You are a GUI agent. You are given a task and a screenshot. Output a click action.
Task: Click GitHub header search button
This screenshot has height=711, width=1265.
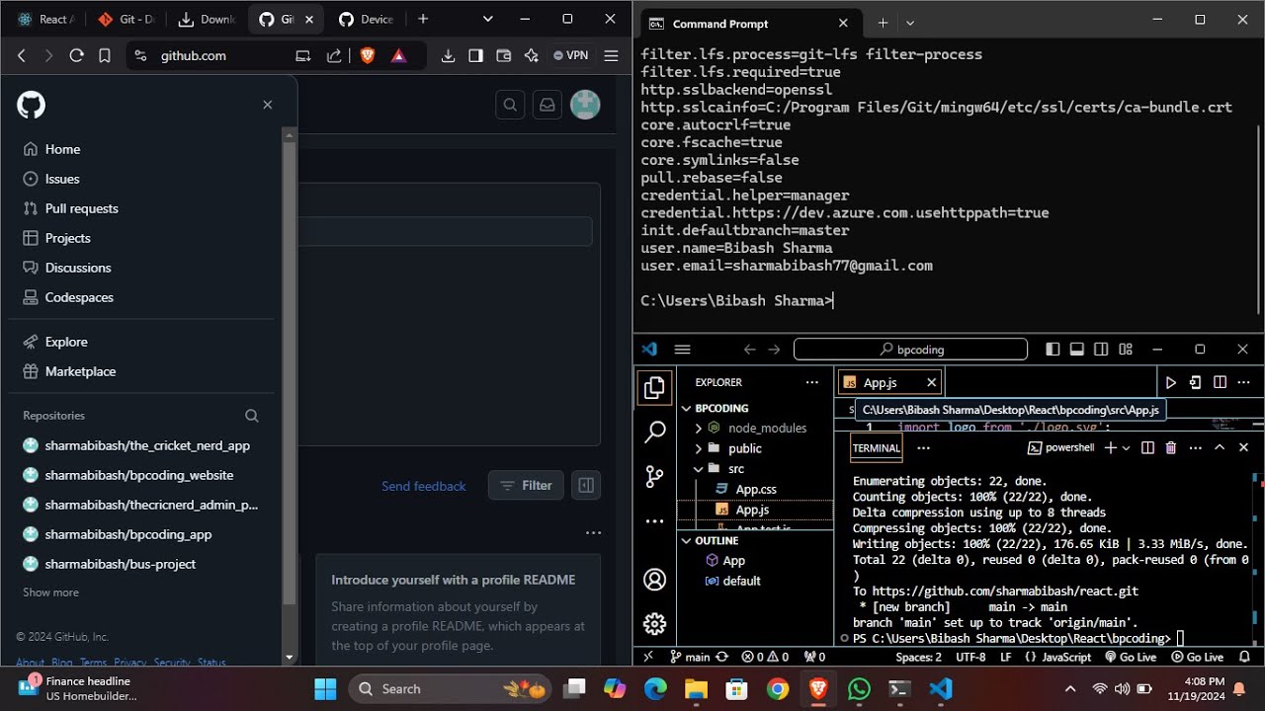point(510,105)
